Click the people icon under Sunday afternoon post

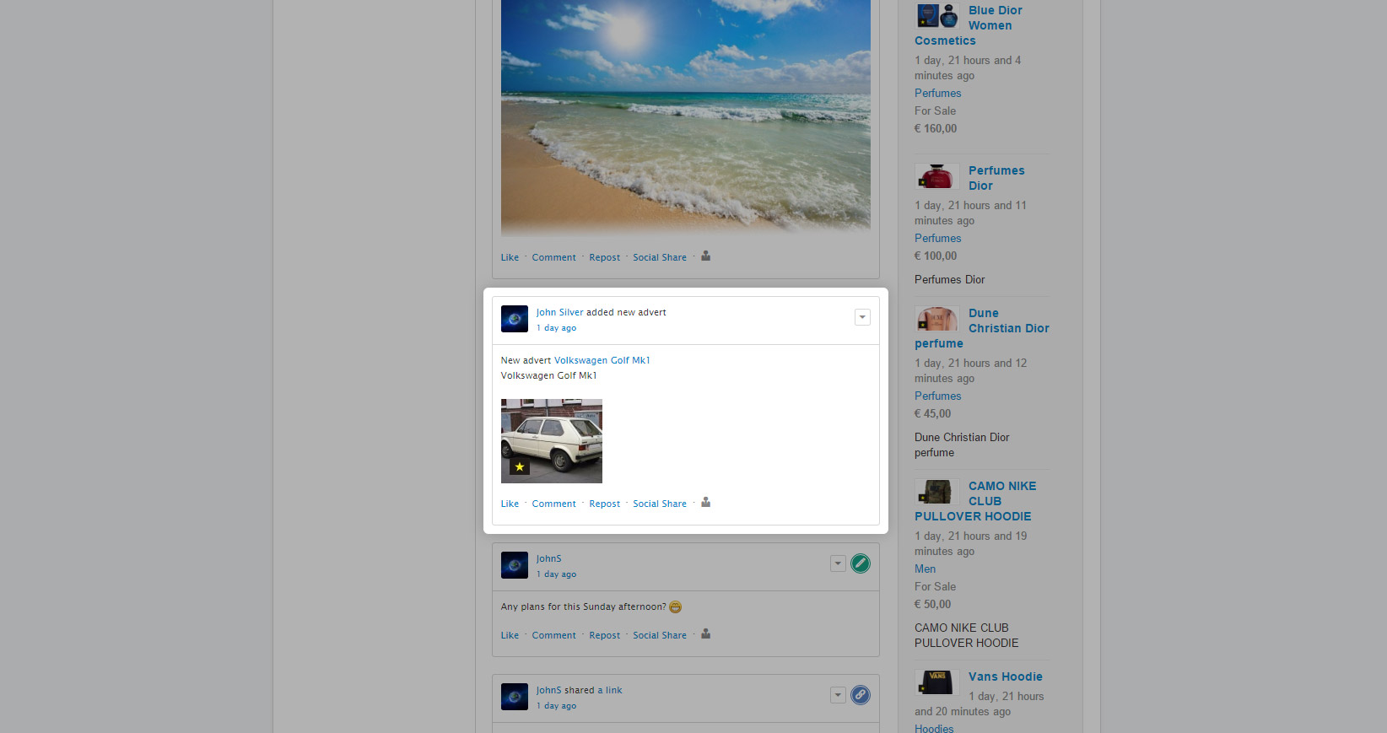click(x=705, y=634)
